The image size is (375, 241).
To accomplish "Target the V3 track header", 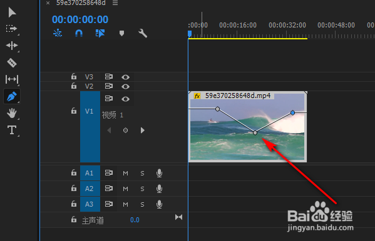I will coord(89,77).
